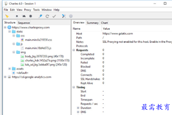The width and height of the screenshot is (172, 115).
Task: Click the lock icon for google-analytics host
Action: tap(9, 77)
